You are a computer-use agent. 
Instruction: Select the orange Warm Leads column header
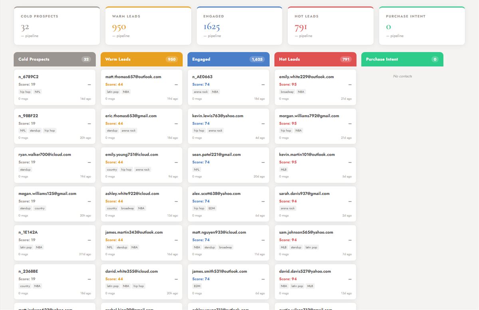click(x=142, y=59)
